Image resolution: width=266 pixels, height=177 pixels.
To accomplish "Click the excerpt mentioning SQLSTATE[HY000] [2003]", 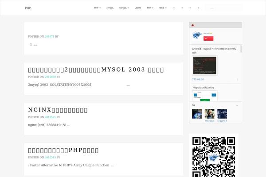I will click(79, 85).
